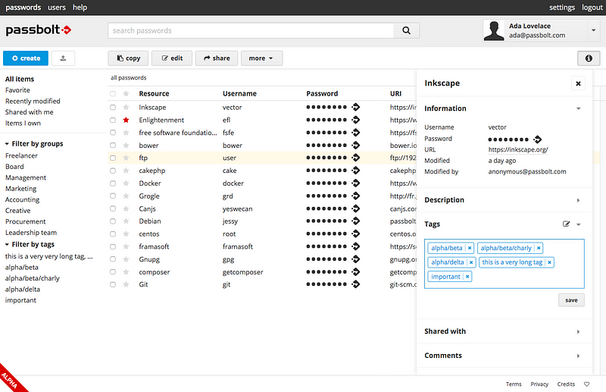Select Favorite filter
This screenshot has height=392, width=606.
click(17, 89)
